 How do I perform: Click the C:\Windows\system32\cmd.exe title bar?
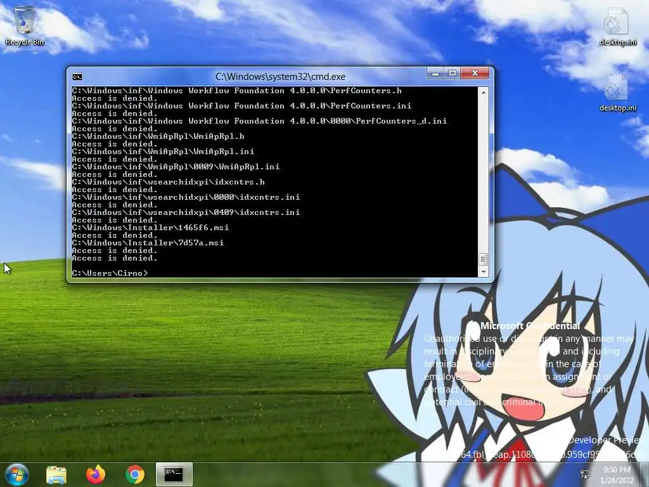280,77
